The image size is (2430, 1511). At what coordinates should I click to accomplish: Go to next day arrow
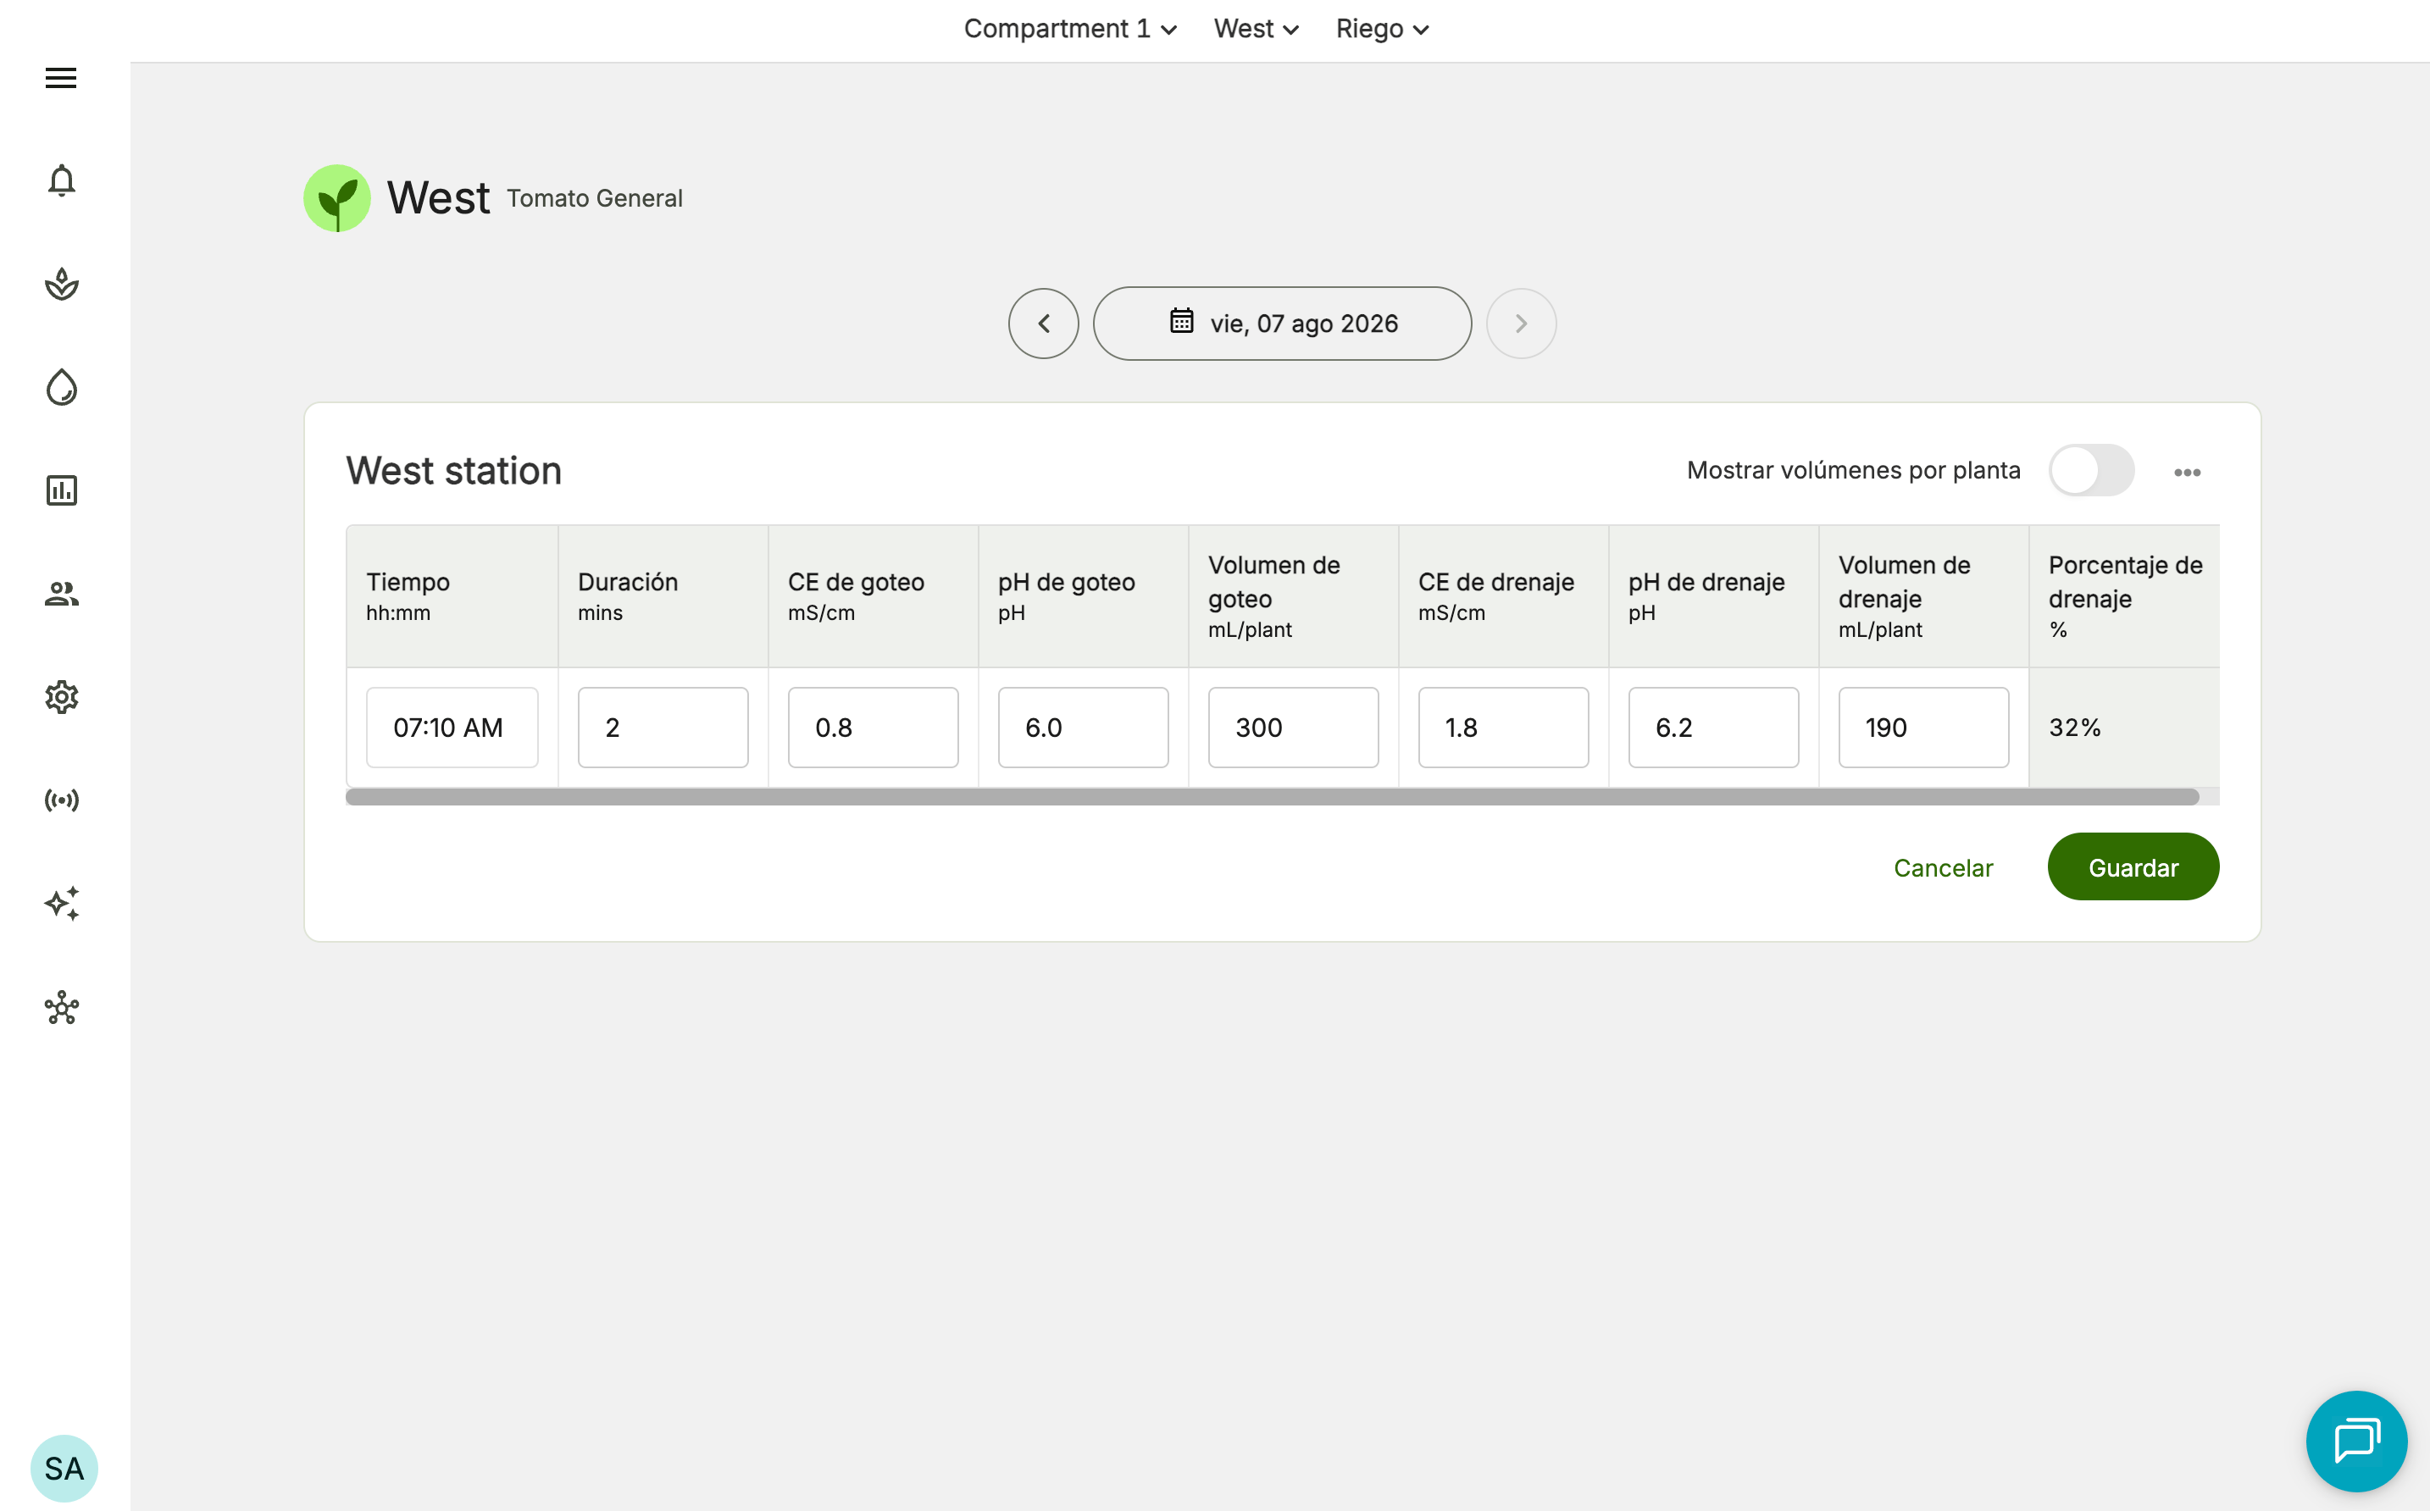coord(1520,324)
